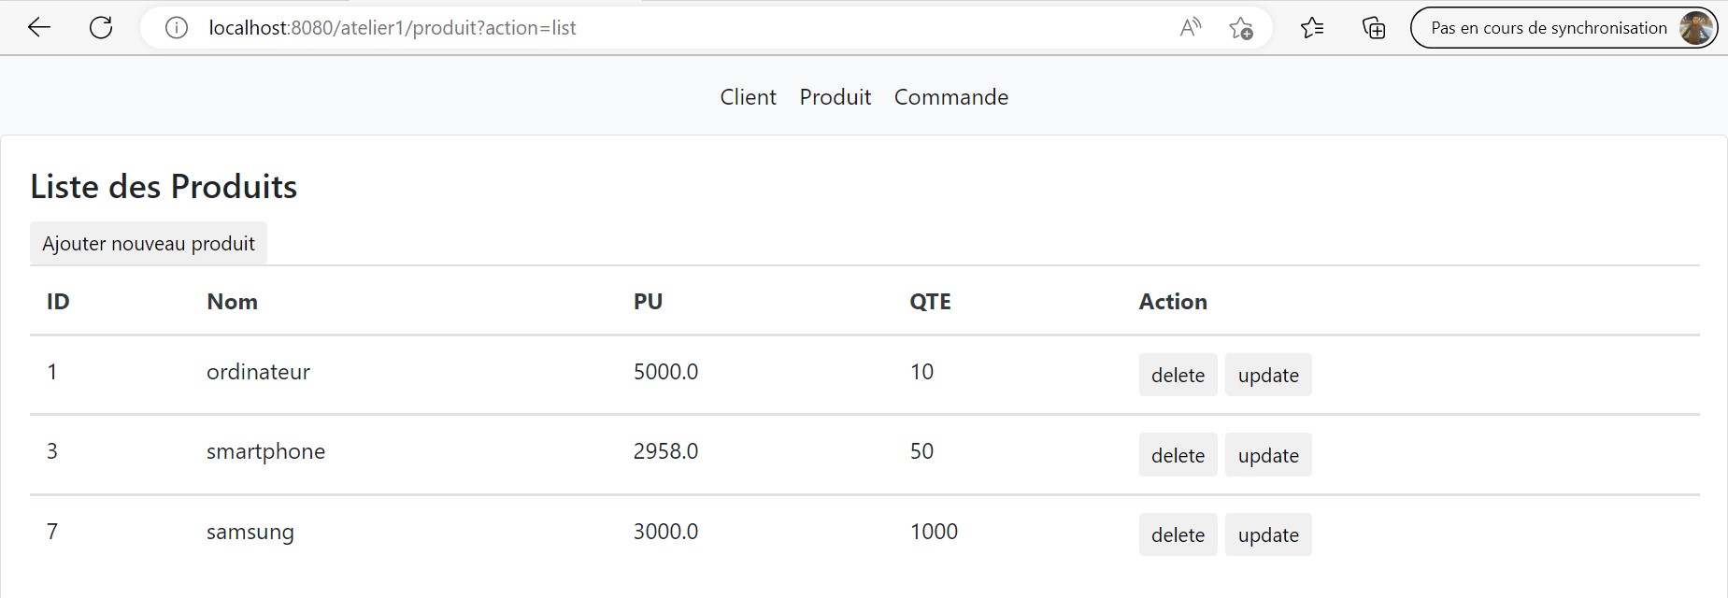Update the 'ordinateur' product
The image size is (1728, 598).
[1268, 375]
